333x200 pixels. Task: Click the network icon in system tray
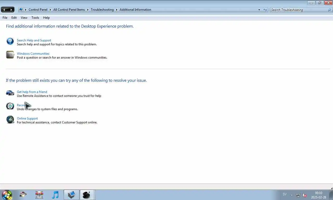click(298, 195)
